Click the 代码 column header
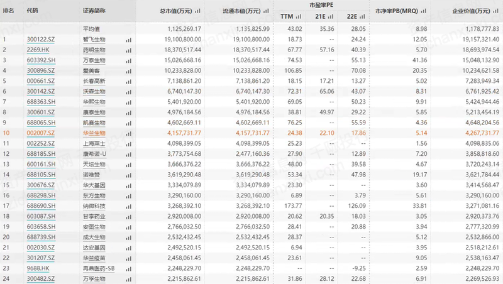The height and width of the screenshot is (284, 503). pyautogui.click(x=33, y=11)
